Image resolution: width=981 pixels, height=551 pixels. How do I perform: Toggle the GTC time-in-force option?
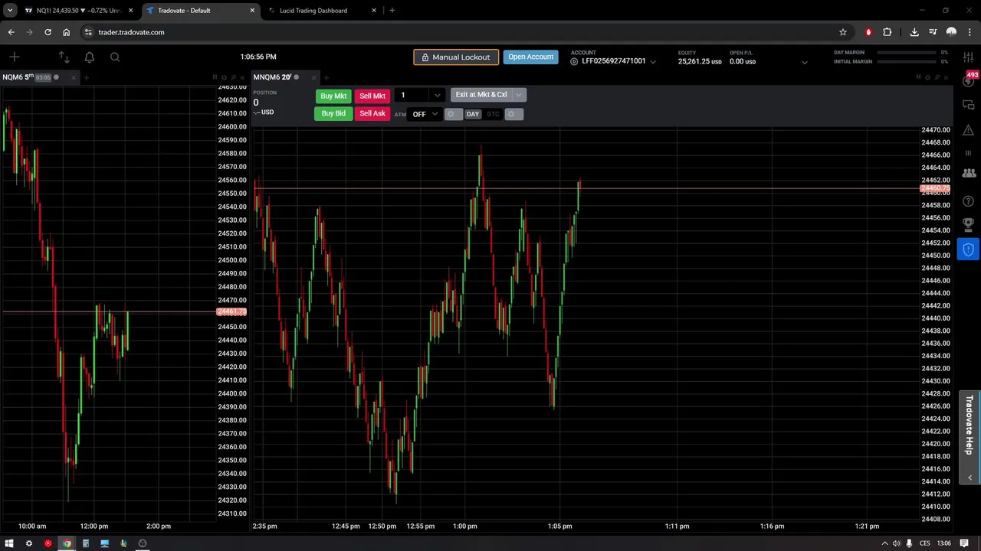(x=493, y=114)
